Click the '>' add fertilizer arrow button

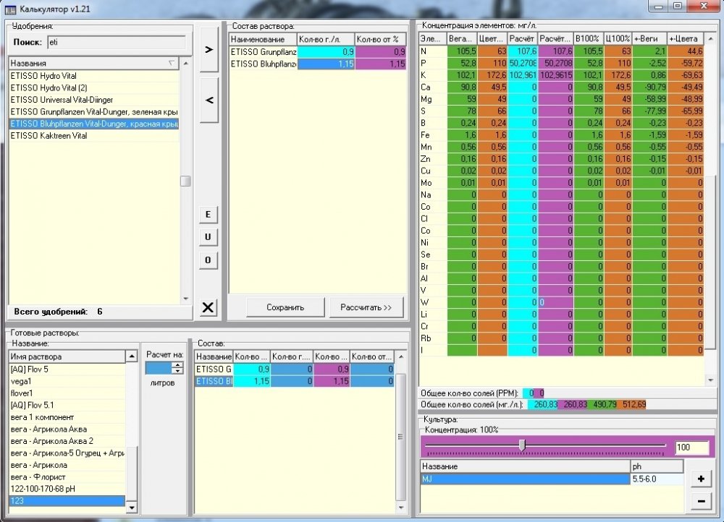point(209,49)
